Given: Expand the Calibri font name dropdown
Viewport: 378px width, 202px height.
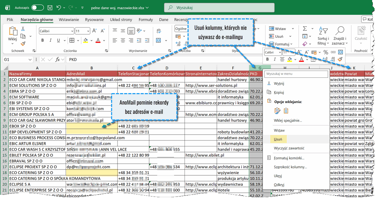Looking at the screenshot, I should click(72, 31).
